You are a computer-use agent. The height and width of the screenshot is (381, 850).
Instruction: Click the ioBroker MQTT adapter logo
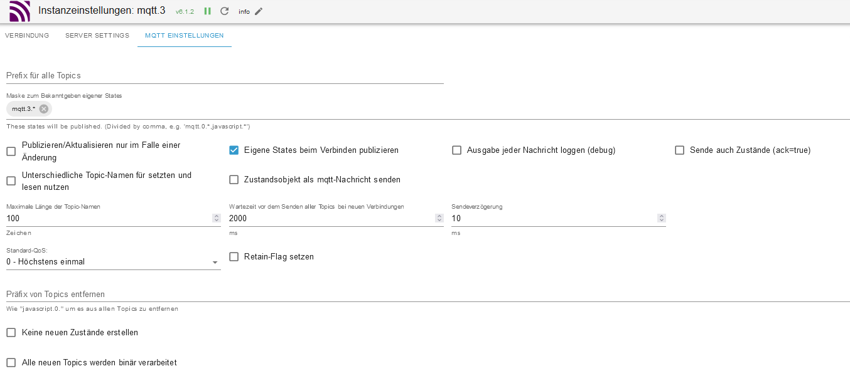[19, 11]
